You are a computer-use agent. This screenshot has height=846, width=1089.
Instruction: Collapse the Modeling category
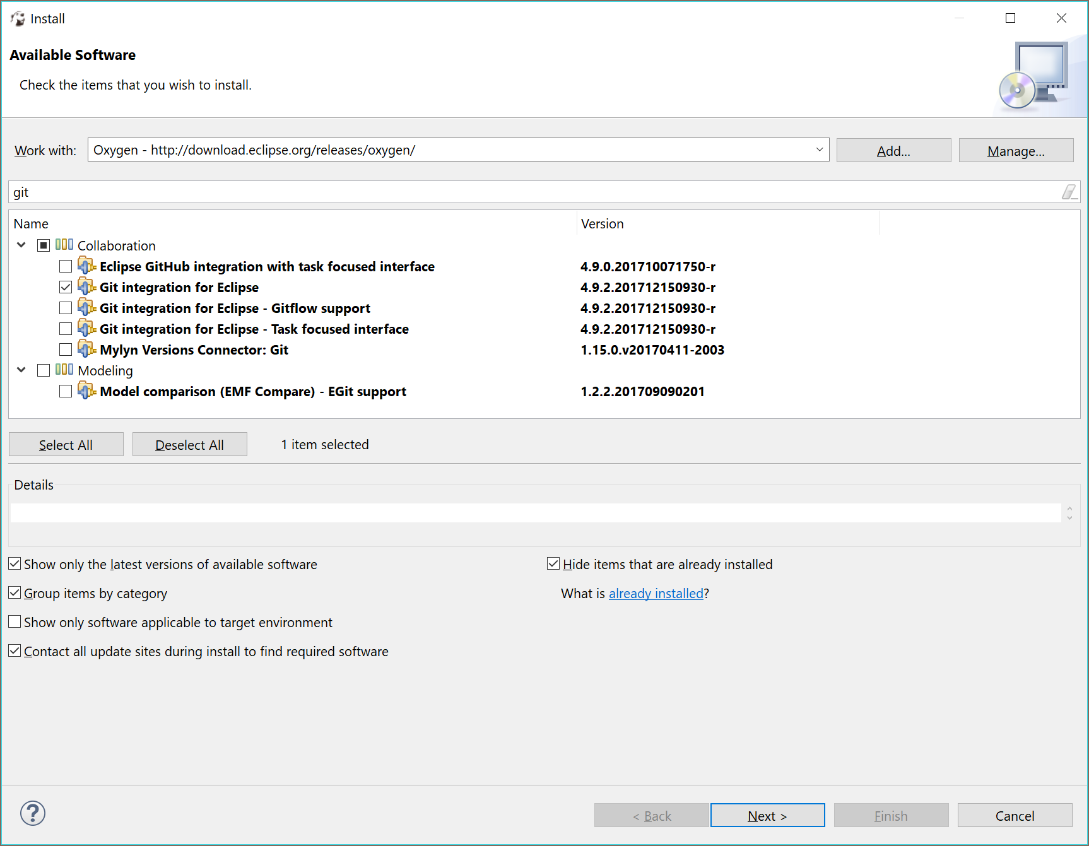point(21,370)
